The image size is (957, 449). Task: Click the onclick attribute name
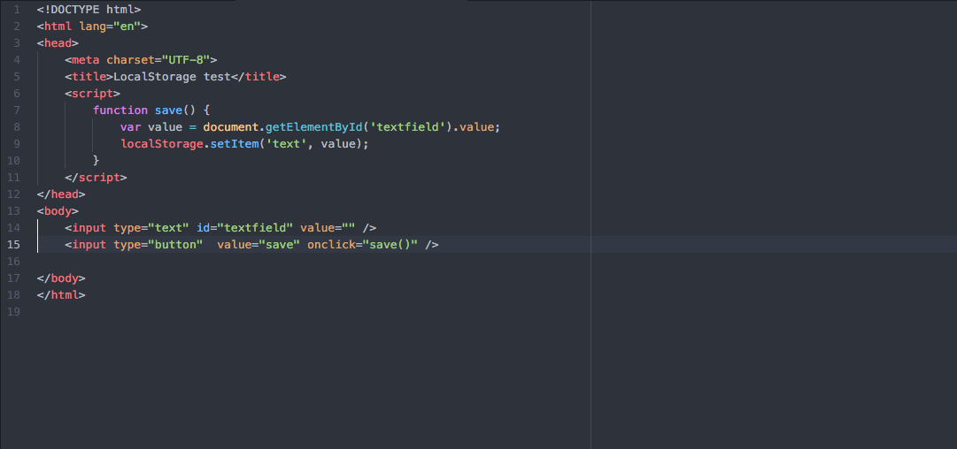(x=331, y=244)
